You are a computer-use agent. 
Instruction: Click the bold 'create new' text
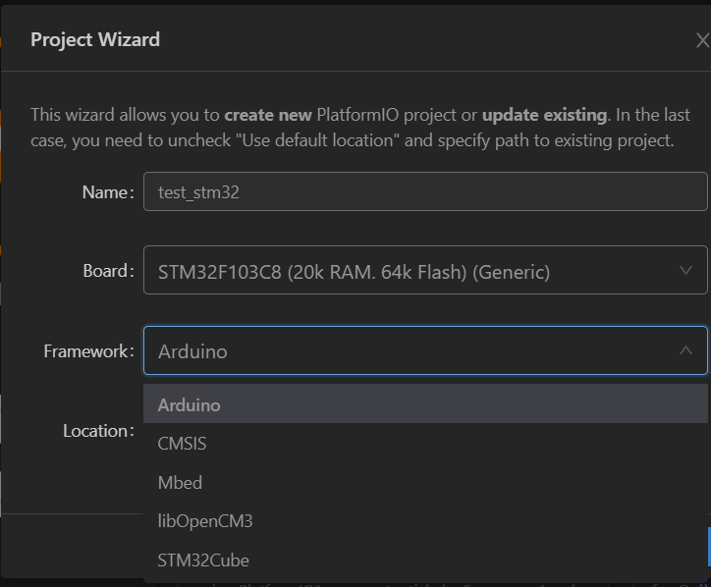pyautogui.click(x=268, y=113)
